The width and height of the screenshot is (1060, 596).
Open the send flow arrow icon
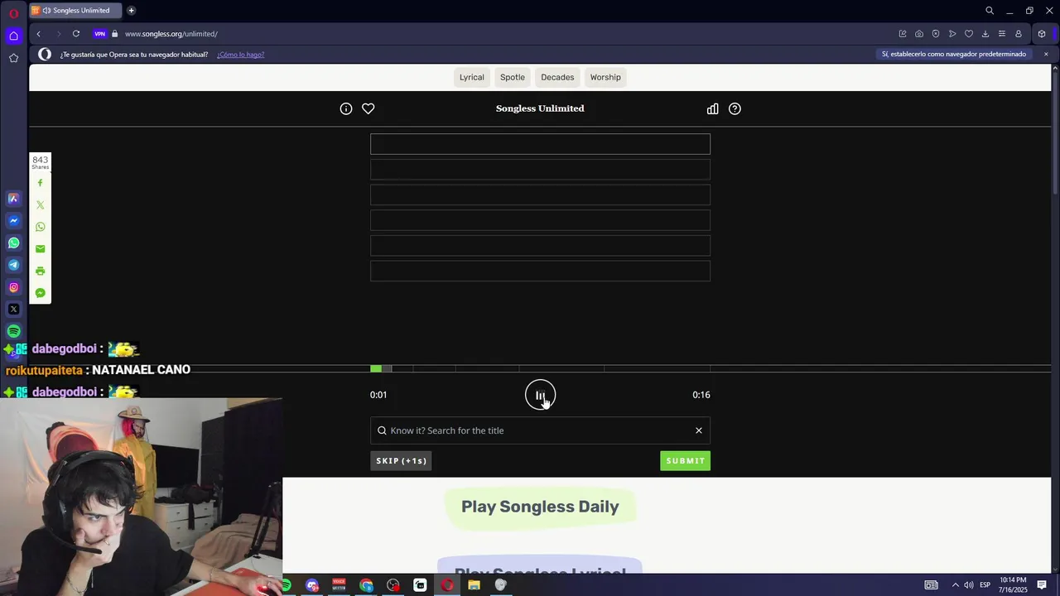(952, 34)
